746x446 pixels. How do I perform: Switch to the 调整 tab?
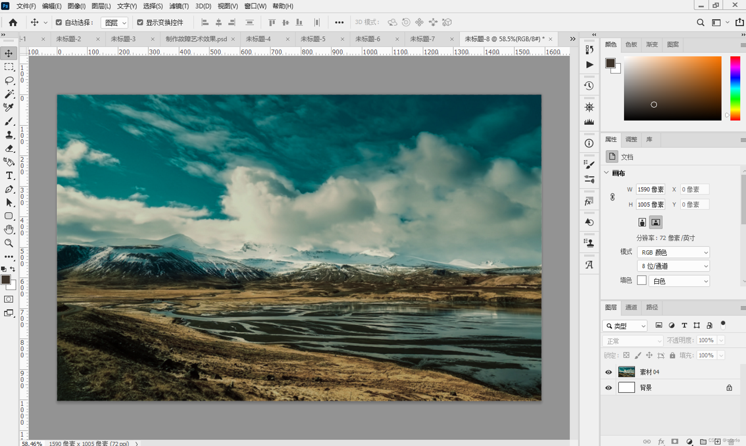pos(631,139)
